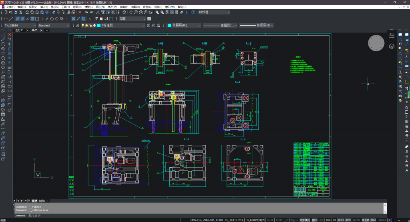This screenshot has width=410, height=222.
Task: Open the 标注(N) menu
Action: pos(100,7)
